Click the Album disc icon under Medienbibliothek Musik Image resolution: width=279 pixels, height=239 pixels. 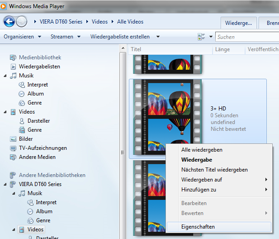pos(22,94)
